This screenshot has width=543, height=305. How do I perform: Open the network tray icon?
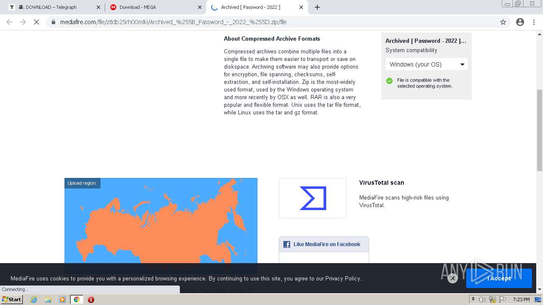(x=493, y=299)
